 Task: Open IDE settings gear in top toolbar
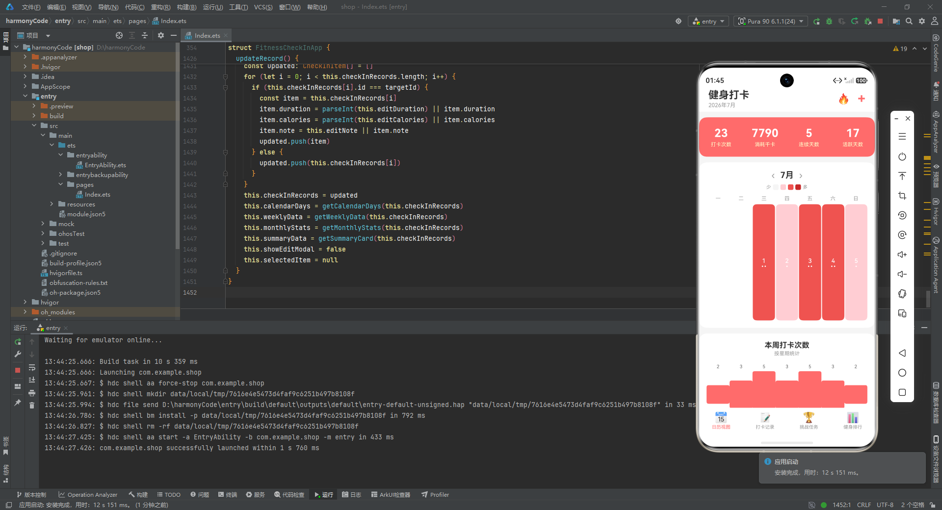(x=922, y=21)
